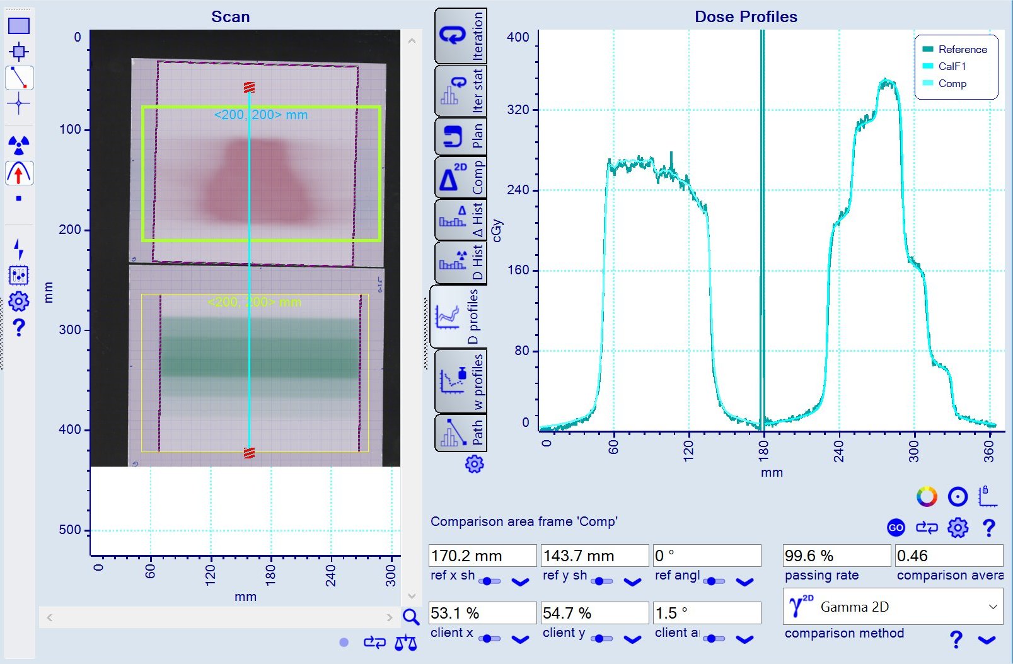Open the color wheel palette icon
This screenshot has width=1013, height=664.
[x=927, y=497]
